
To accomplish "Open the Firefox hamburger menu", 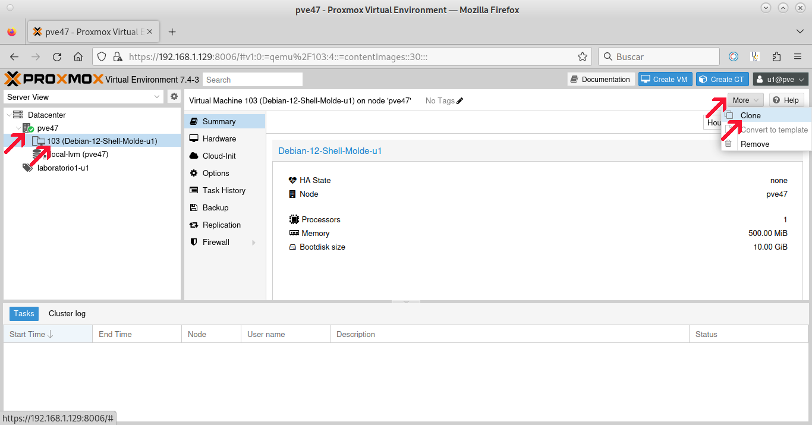I will click(x=798, y=57).
